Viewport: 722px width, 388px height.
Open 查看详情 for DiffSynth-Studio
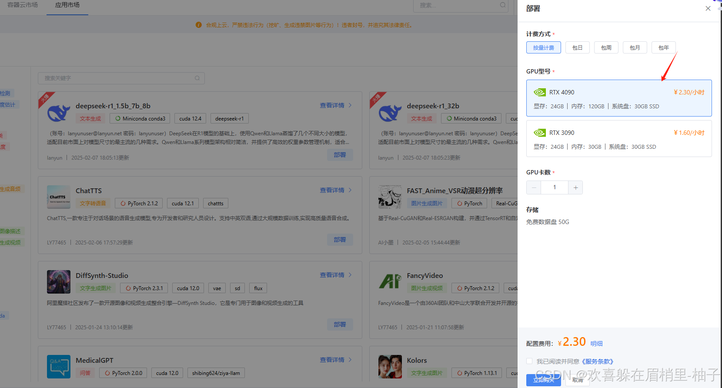(x=332, y=275)
